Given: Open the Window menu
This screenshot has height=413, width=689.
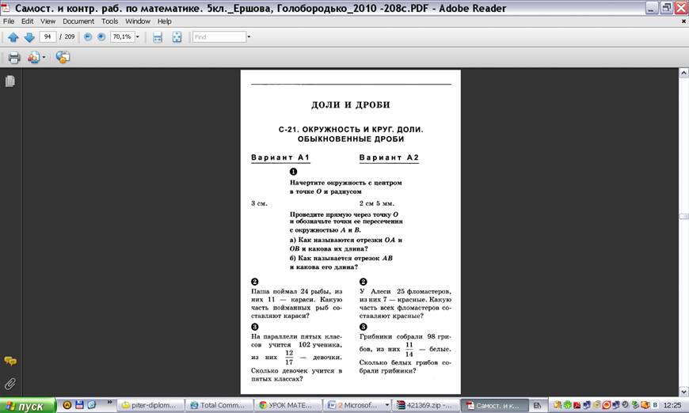Looking at the screenshot, I should pyautogui.click(x=138, y=21).
